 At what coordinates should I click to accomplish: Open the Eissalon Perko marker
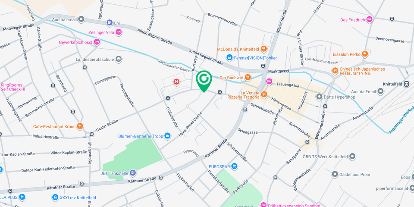coord(365,54)
